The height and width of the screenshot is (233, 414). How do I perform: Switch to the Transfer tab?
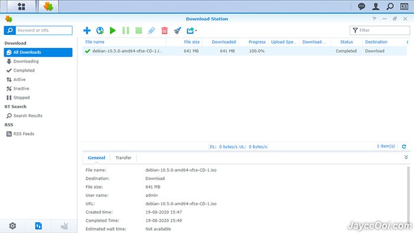pos(123,157)
